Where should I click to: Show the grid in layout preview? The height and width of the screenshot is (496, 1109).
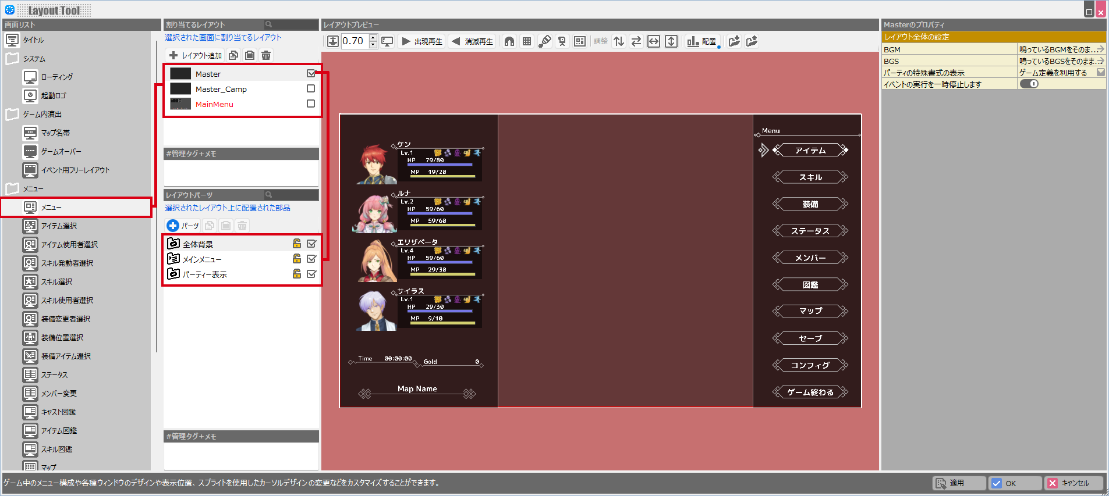tap(527, 41)
